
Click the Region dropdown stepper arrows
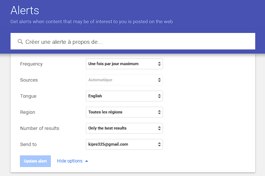click(x=159, y=112)
